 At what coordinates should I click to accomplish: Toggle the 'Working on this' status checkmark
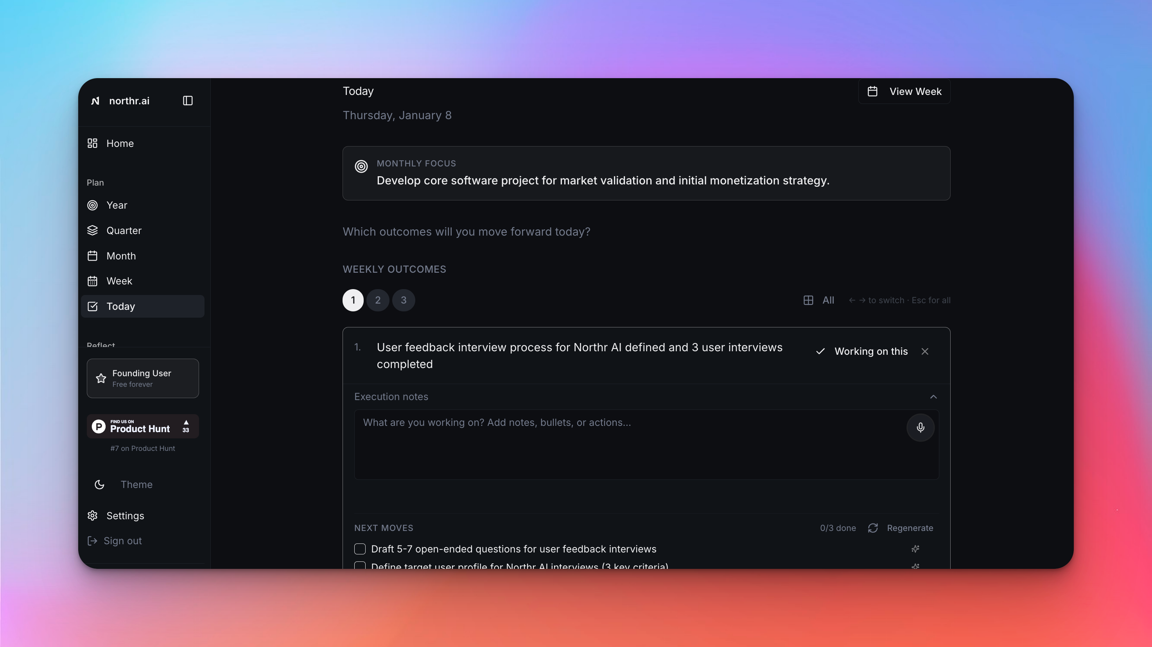[821, 352]
